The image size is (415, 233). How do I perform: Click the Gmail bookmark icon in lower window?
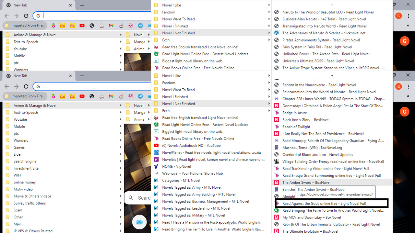click(x=111, y=96)
